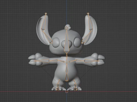Click the hand tip joint on screen left
The width and height of the screenshot is (137, 102).
tap(35, 61)
